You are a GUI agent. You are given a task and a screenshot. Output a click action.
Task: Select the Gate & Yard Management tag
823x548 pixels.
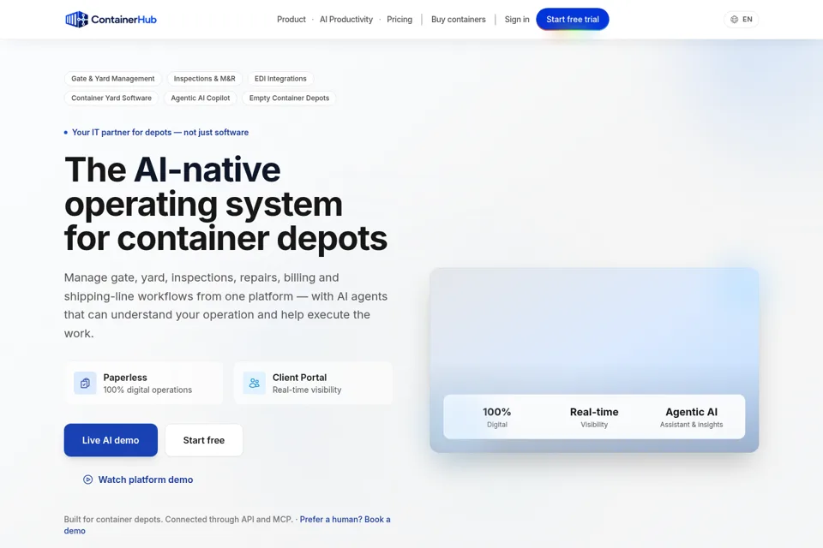tap(113, 79)
